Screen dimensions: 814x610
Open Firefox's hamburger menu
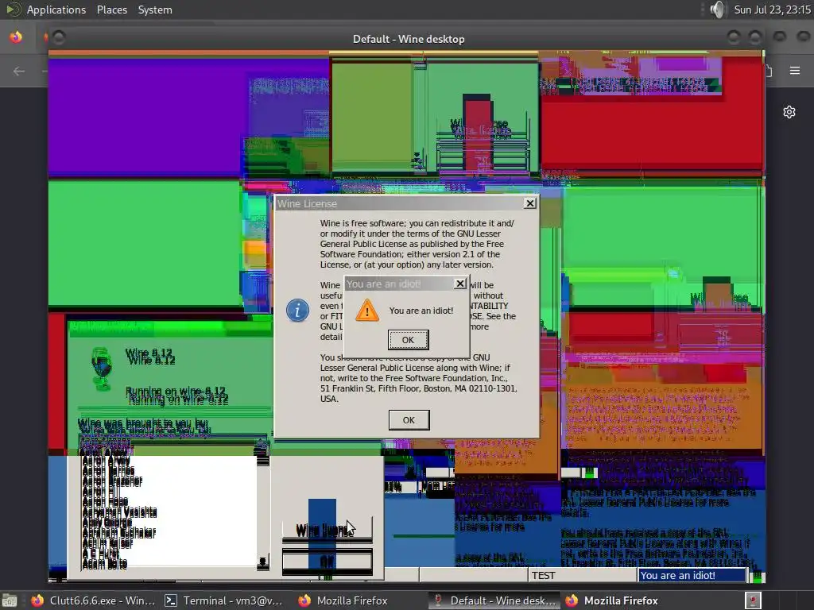coord(795,71)
